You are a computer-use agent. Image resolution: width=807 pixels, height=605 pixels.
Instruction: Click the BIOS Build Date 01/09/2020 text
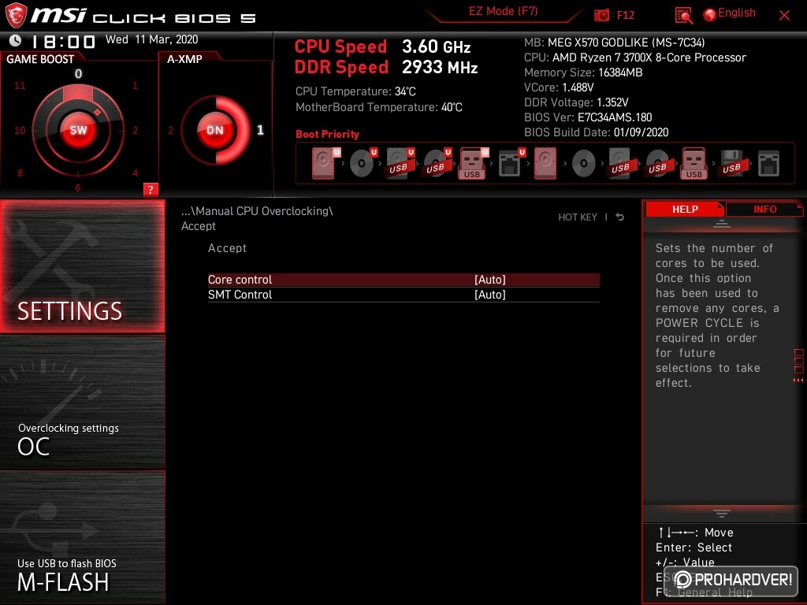(596, 132)
